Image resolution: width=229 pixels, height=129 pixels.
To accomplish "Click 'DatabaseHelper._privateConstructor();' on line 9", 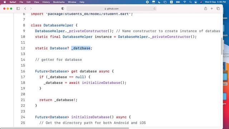I will [x=74, y=31].
